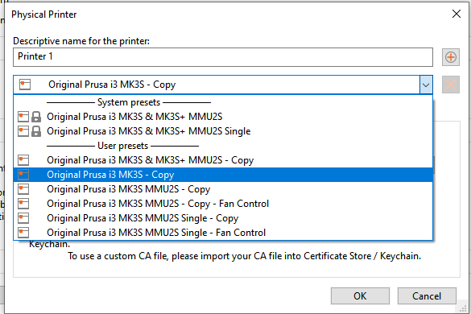Click printer icon beside MK3S+ MMU2S Single system preset

[23, 131]
